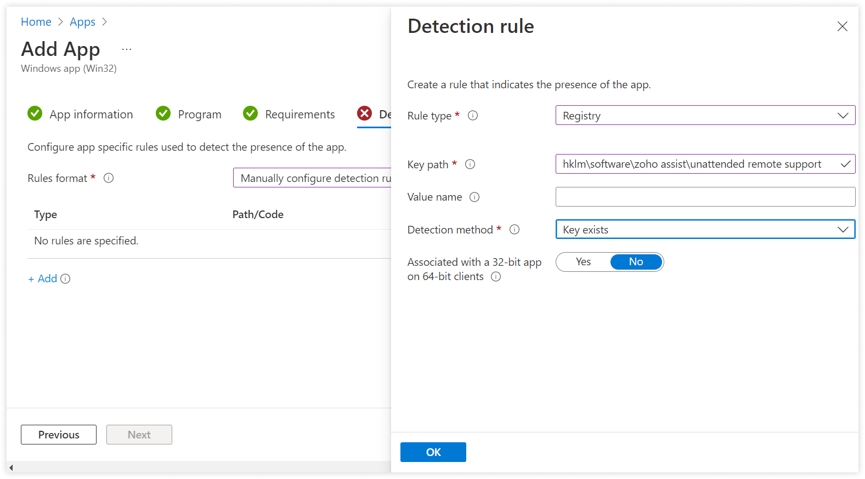865x479 pixels.
Task: Select Yes for 32-bit app association
Action: click(x=583, y=262)
